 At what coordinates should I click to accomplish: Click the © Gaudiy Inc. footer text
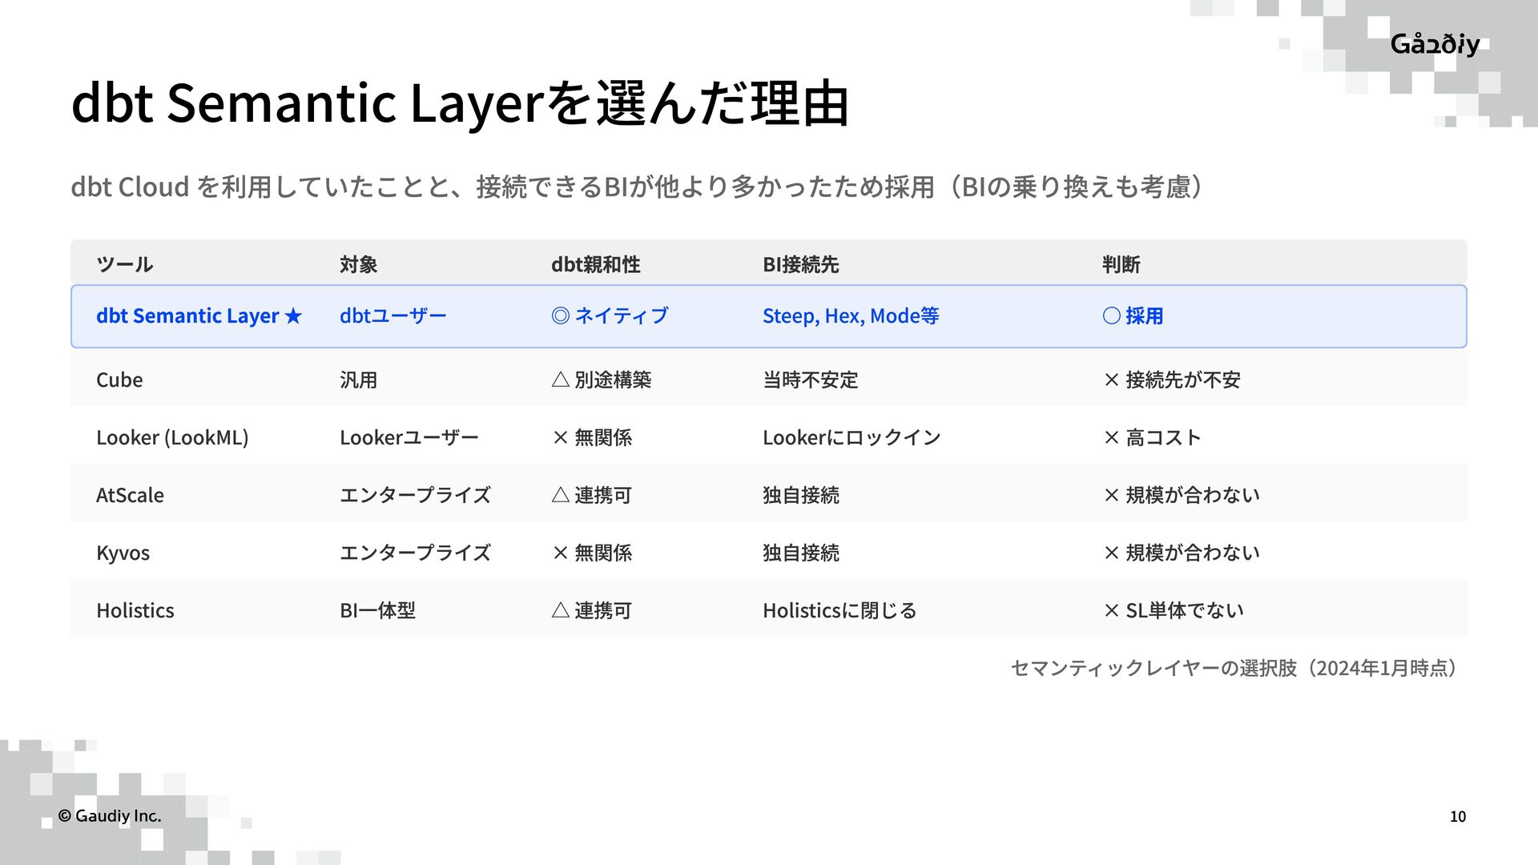[110, 816]
